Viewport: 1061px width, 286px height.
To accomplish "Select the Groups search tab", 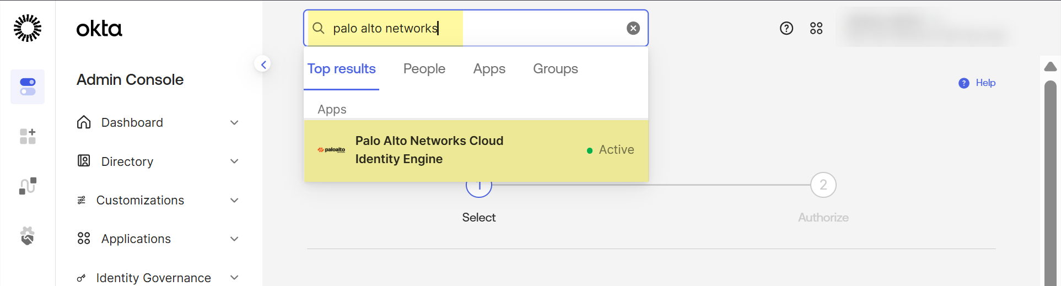I will (555, 69).
